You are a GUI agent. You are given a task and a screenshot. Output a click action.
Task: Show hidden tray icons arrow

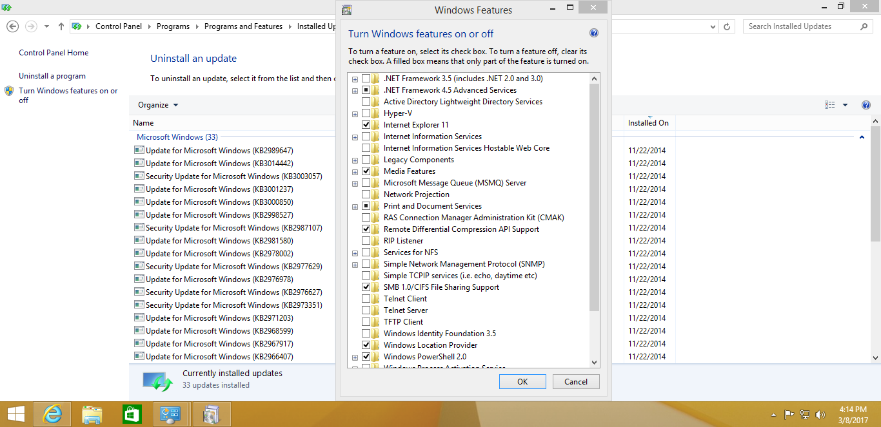pyautogui.click(x=773, y=415)
